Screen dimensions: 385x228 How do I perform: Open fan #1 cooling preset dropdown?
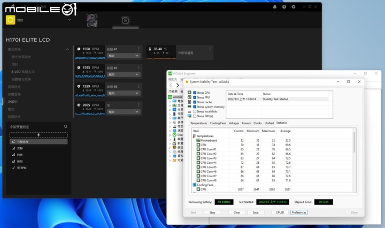124,56
